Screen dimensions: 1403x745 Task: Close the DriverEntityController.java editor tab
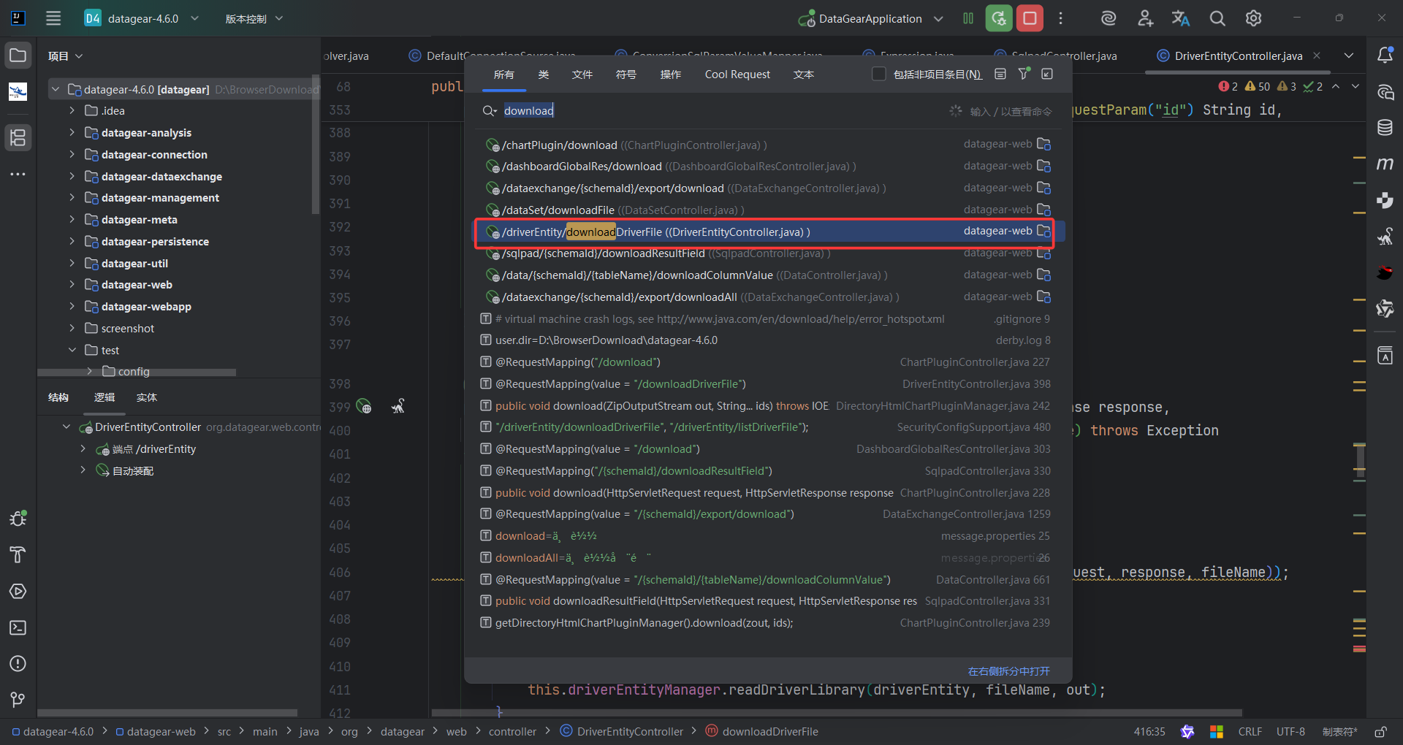[1317, 56]
